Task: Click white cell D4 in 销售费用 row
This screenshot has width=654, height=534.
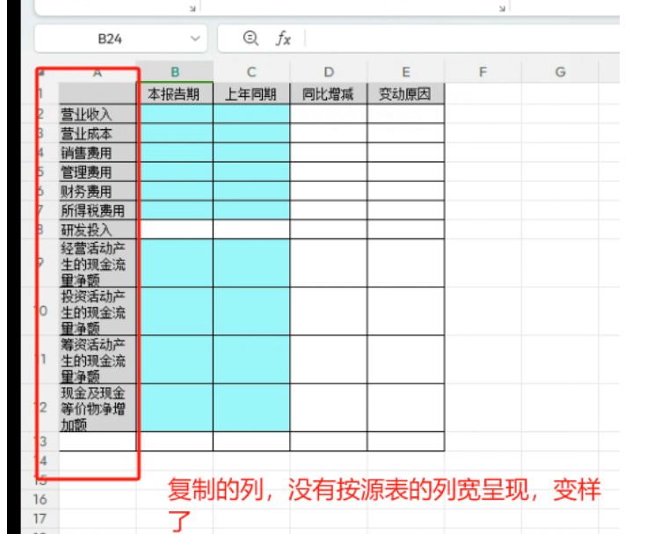Action: (x=329, y=152)
